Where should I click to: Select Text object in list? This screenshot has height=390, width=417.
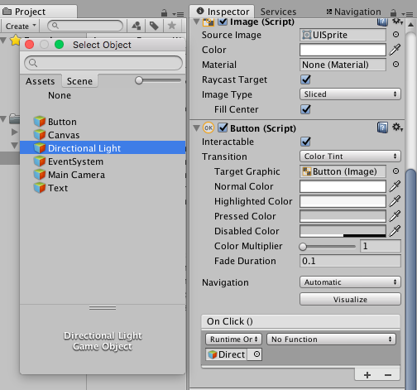[x=103, y=188]
